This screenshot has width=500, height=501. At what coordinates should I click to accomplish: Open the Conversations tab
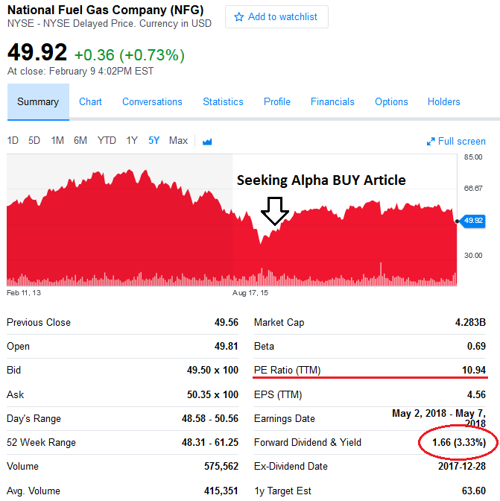(x=152, y=102)
